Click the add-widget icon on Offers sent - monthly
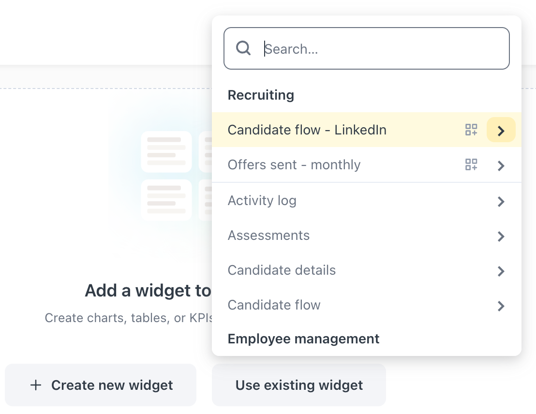 (471, 165)
